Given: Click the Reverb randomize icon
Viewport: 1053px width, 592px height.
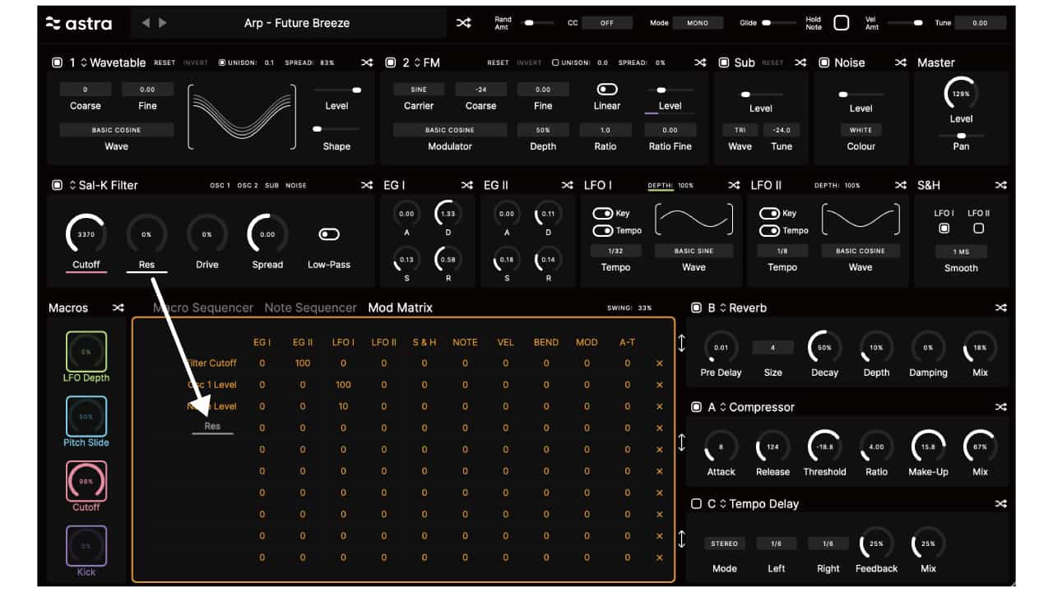Looking at the screenshot, I should (1001, 308).
